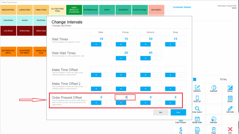239x134 pixels.
Task: Increase Make Time Offset 2 Pickup plus
Action: [121, 89]
